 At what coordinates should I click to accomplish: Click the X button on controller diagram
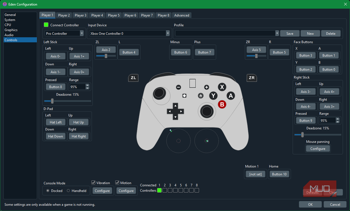pyautogui.click(x=222, y=87)
